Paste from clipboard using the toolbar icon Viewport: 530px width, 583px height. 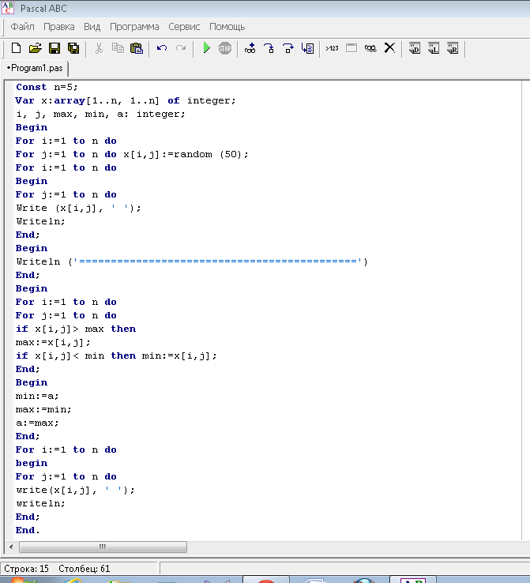pos(137,48)
